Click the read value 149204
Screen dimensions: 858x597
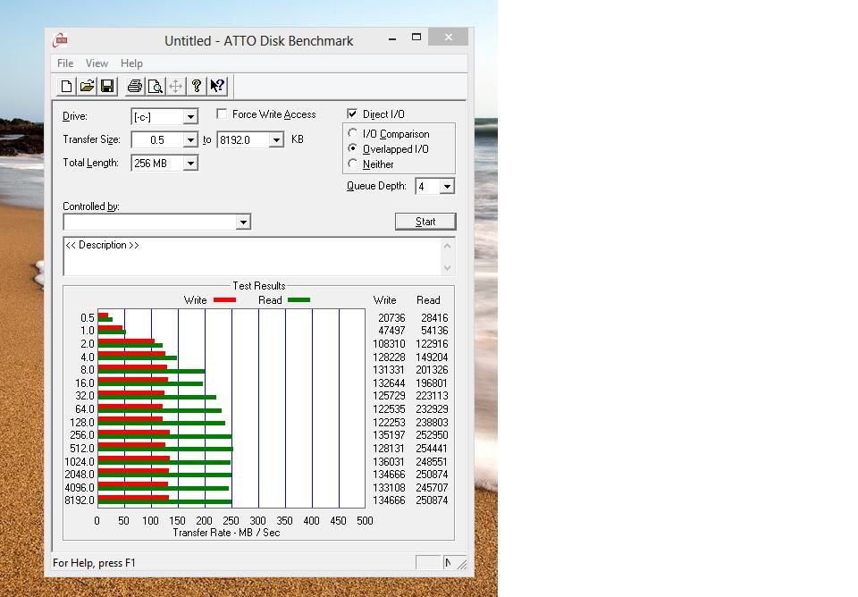point(432,357)
